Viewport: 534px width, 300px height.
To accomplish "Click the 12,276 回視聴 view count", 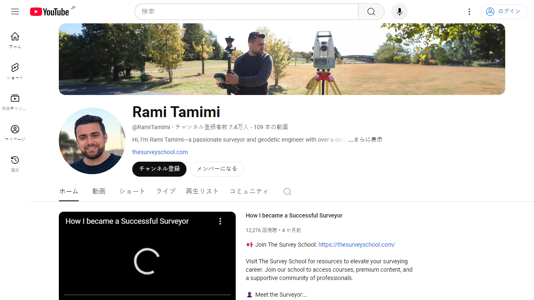I will click(x=261, y=230).
